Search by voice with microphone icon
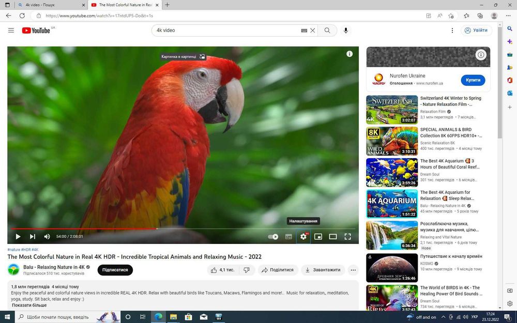The width and height of the screenshot is (517, 323). 345,30
